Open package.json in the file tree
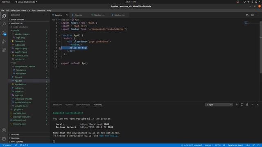The width and height of the screenshot is (262, 147). (20, 113)
